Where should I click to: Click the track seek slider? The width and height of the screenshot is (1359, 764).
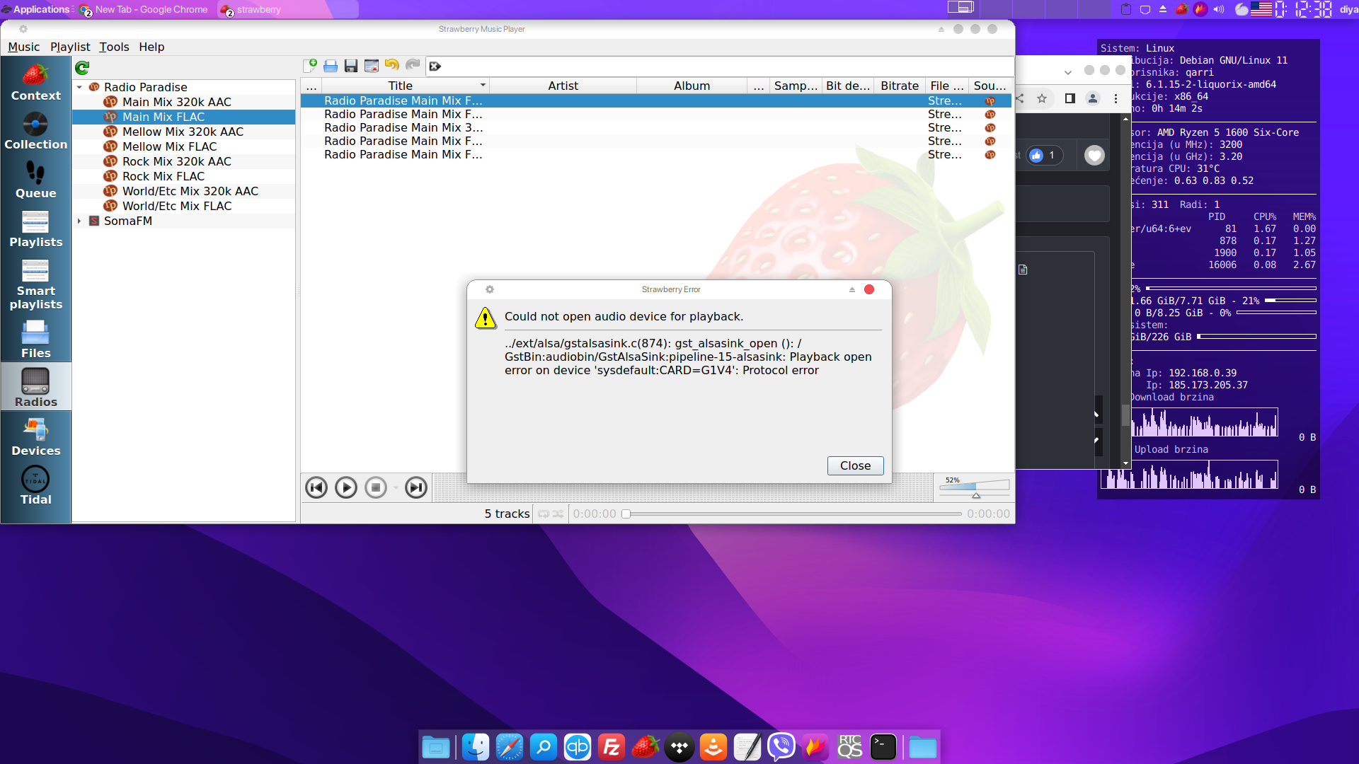point(791,514)
